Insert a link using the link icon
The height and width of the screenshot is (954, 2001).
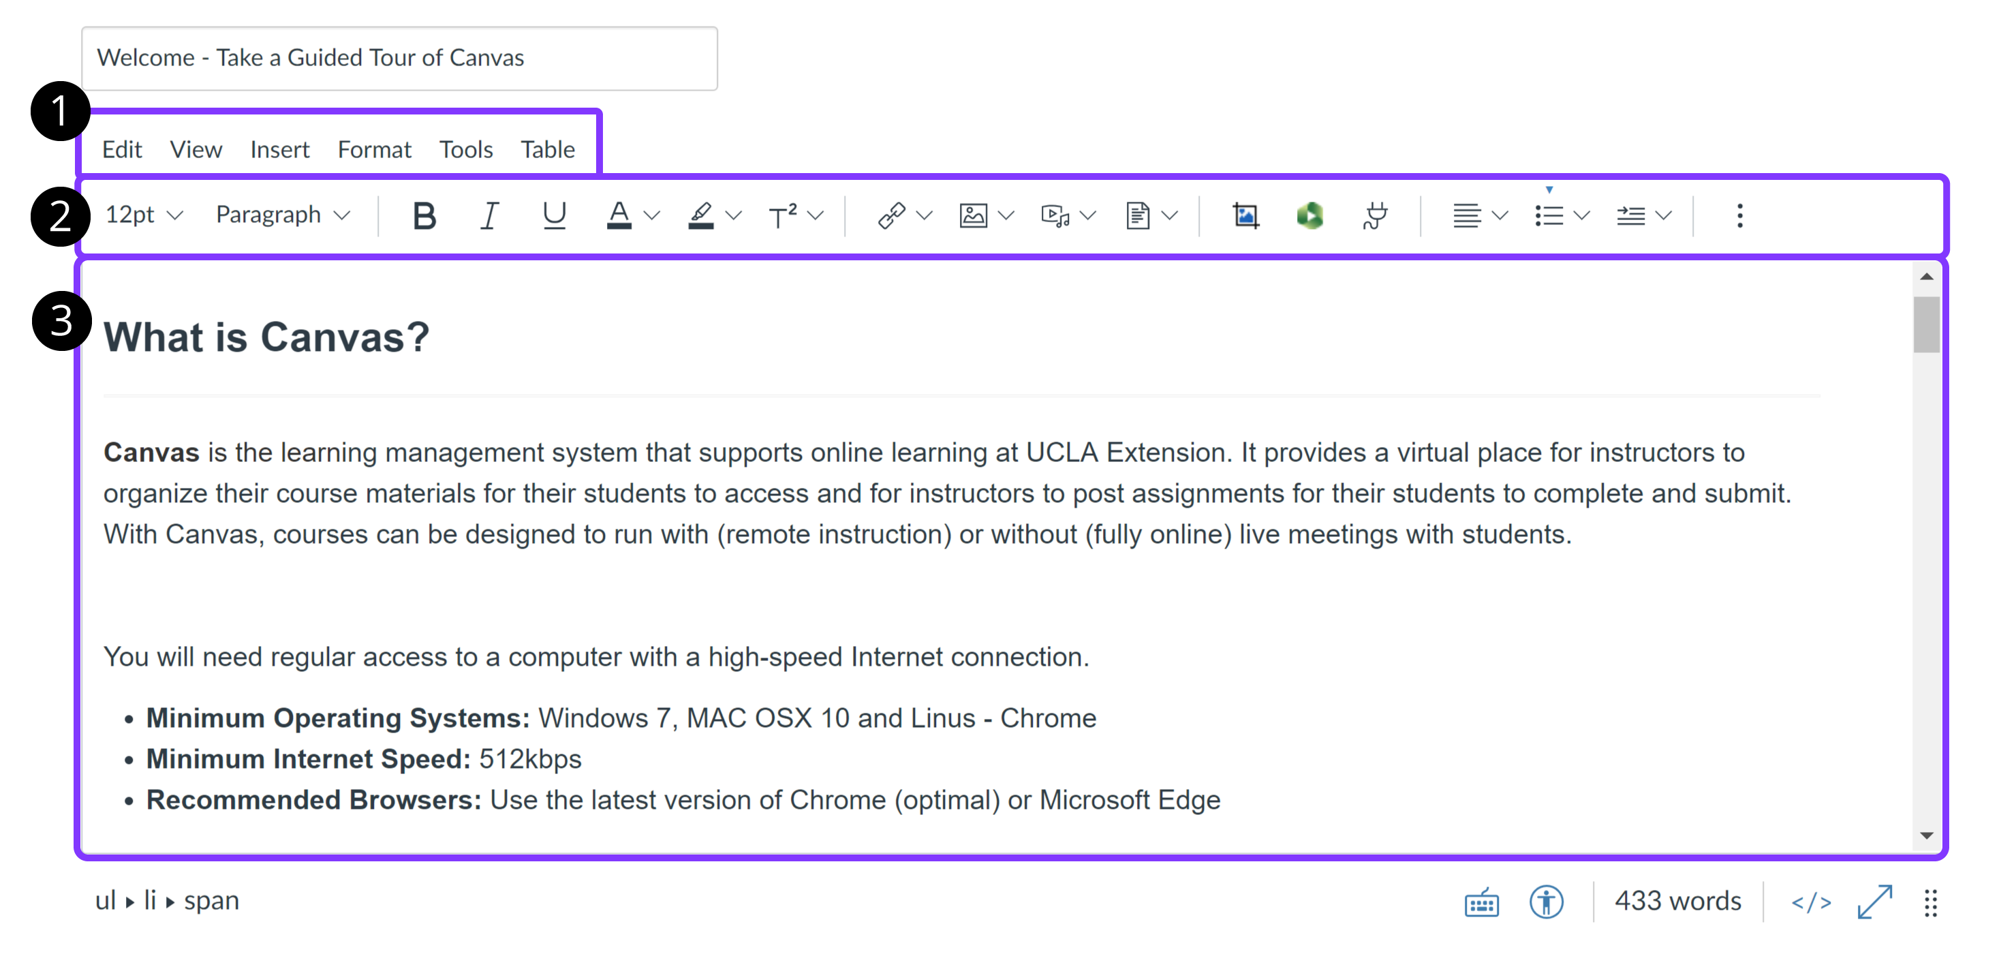point(892,215)
